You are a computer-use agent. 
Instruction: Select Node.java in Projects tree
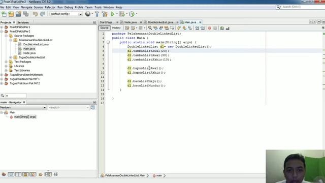tap(29, 53)
